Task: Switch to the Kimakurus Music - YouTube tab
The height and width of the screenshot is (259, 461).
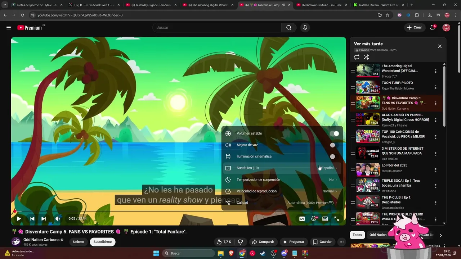Action: [321, 5]
